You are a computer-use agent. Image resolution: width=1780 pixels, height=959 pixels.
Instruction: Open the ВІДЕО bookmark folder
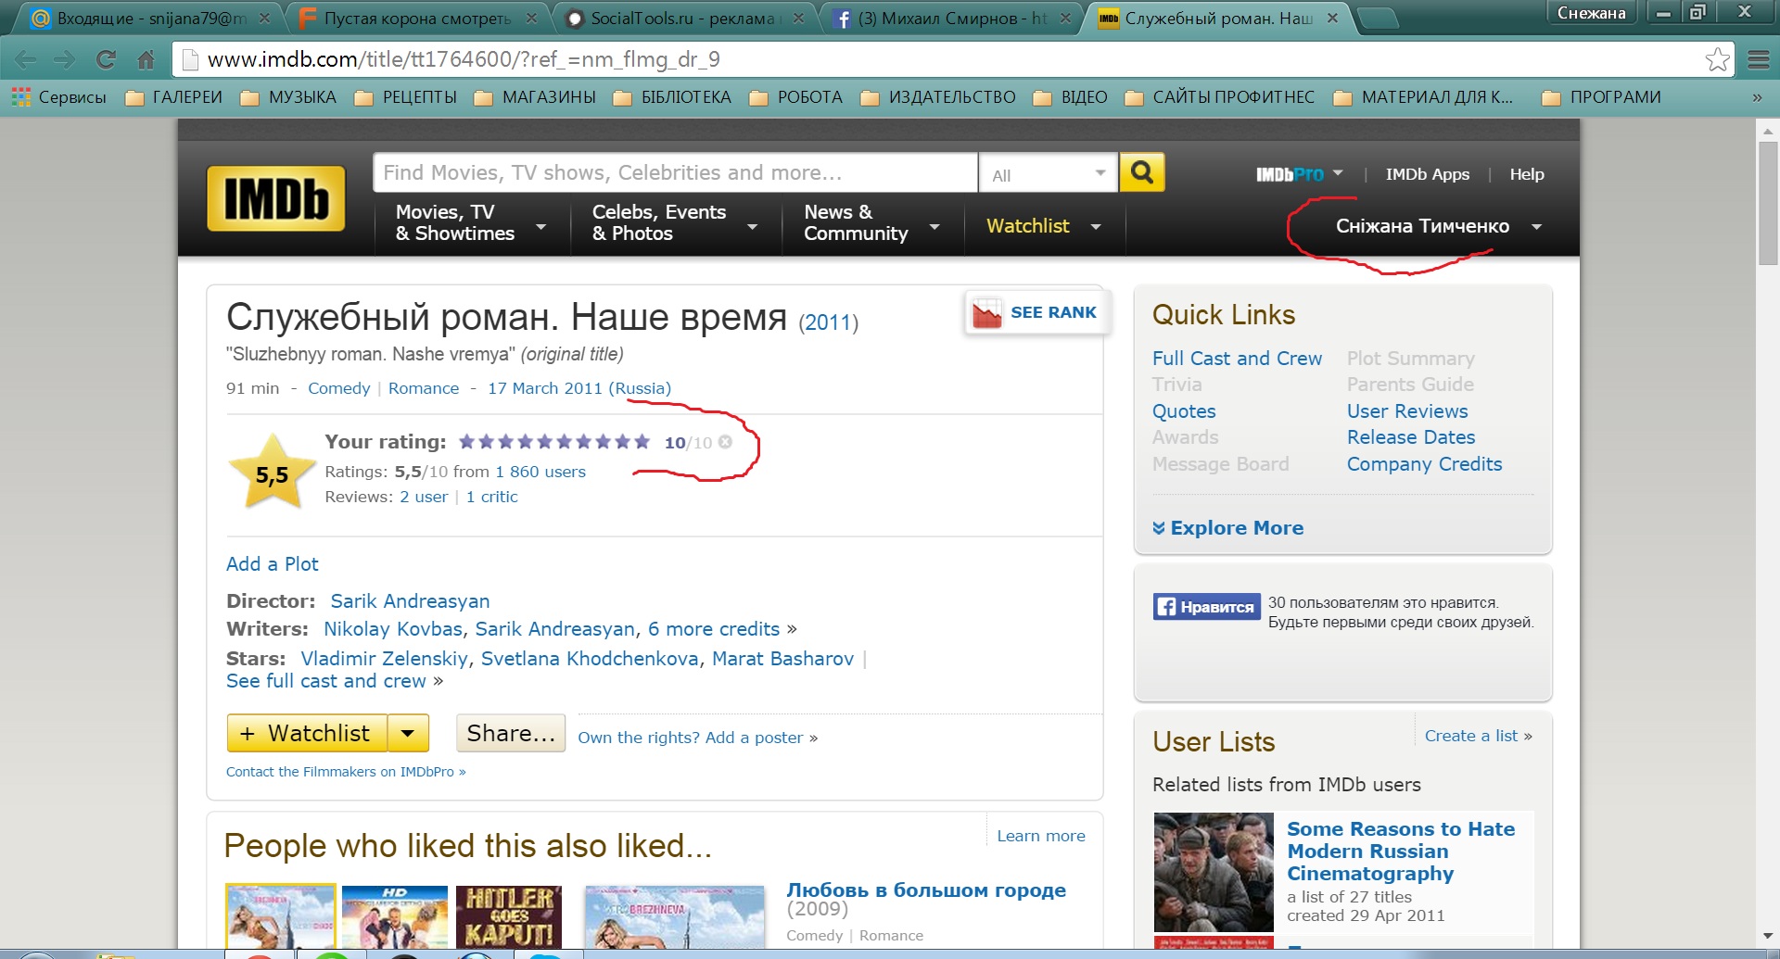[1071, 97]
